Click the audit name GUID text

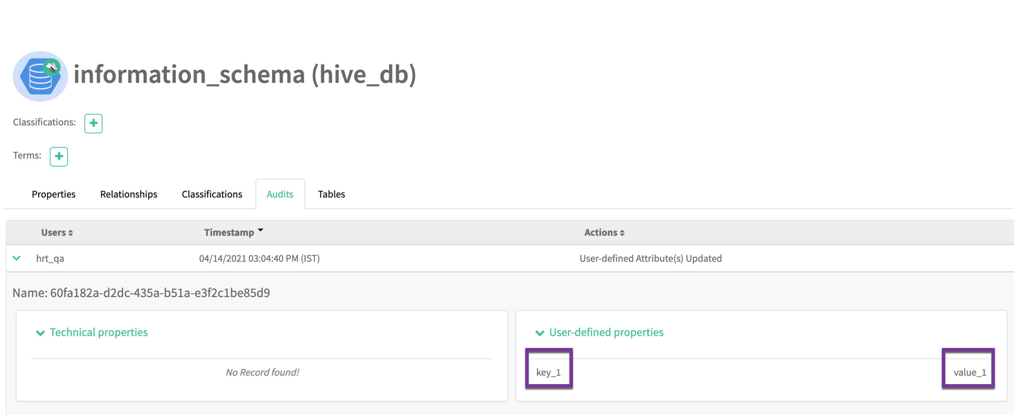pyautogui.click(x=160, y=293)
